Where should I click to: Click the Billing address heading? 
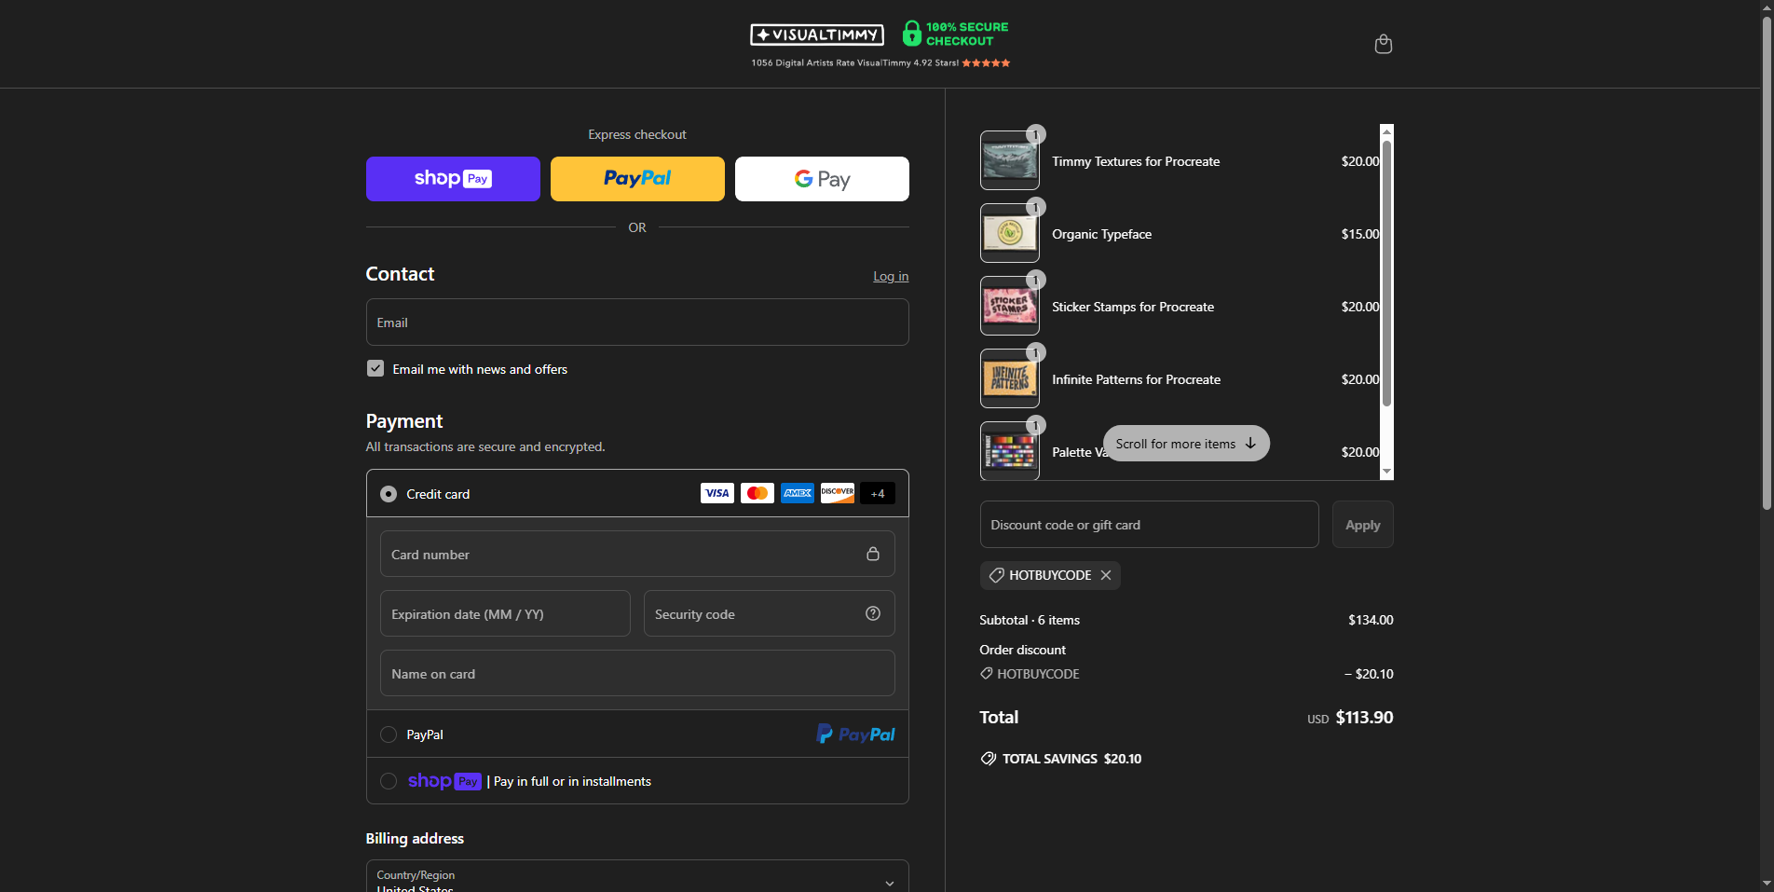(x=415, y=838)
